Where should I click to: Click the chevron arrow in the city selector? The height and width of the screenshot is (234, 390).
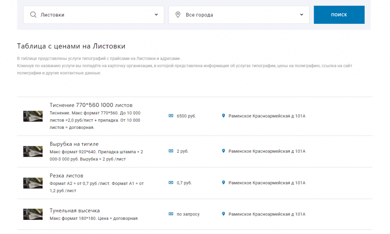[302, 15]
